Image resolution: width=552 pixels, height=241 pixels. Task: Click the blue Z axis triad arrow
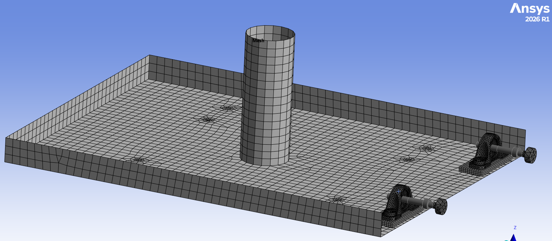click(513, 237)
